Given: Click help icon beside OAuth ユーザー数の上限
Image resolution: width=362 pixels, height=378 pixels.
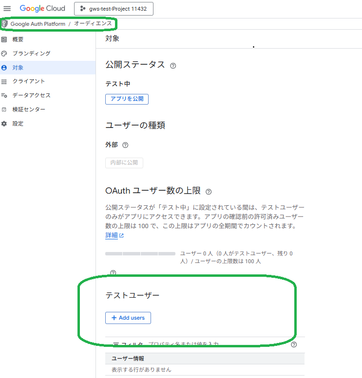Looking at the screenshot, I should pos(209,192).
